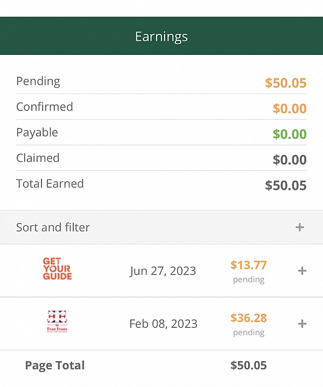Expand the Jun 27, 2023 transaction
Image resolution: width=323 pixels, height=387 pixels.
(302, 271)
